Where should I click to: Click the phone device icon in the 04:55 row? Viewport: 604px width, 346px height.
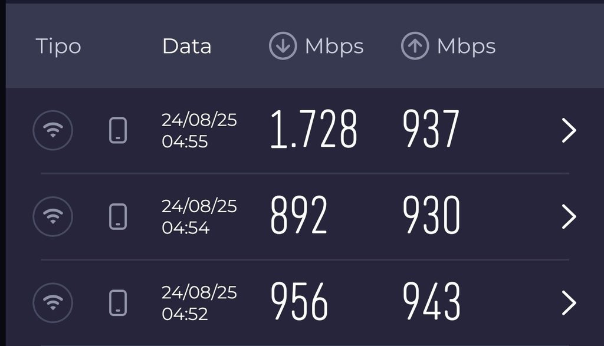(118, 130)
